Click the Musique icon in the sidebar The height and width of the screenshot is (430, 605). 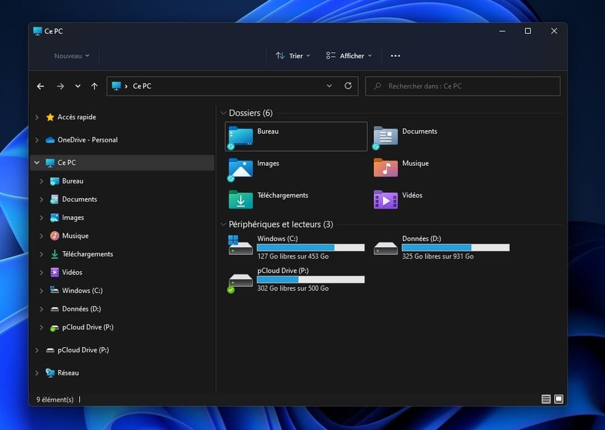tap(55, 236)
